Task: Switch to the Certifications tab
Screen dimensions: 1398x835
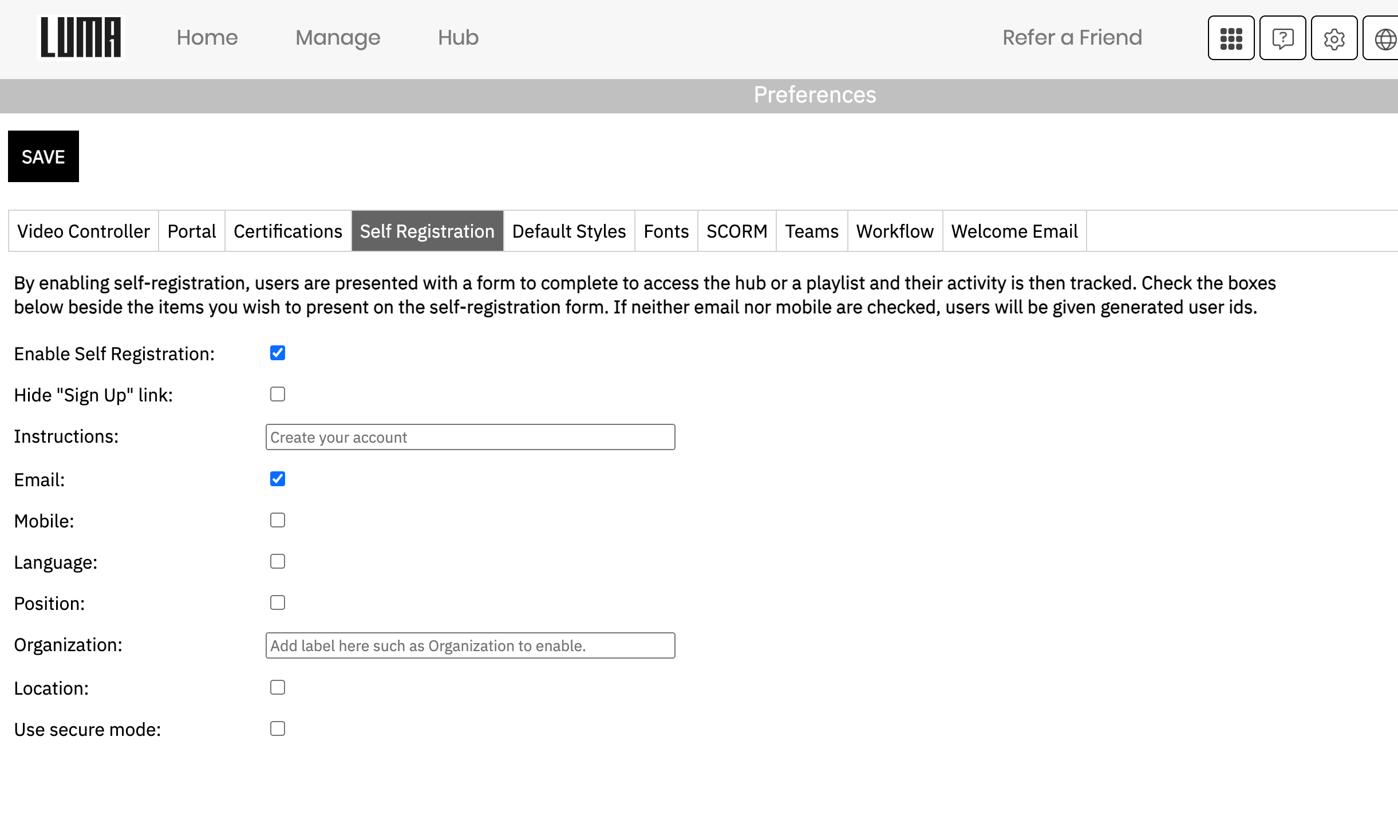Action: [287, 231]
